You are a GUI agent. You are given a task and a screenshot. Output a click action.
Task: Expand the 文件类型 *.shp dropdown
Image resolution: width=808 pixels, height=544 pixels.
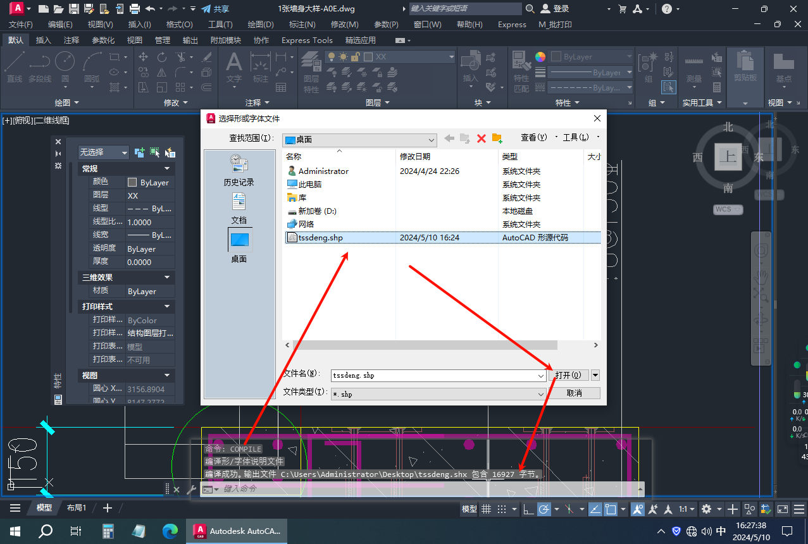coord(541,393)
